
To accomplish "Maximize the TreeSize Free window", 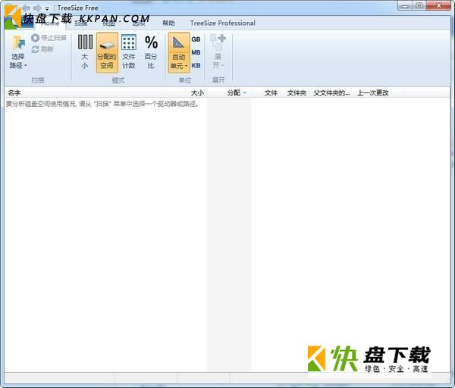I will 419,6.
